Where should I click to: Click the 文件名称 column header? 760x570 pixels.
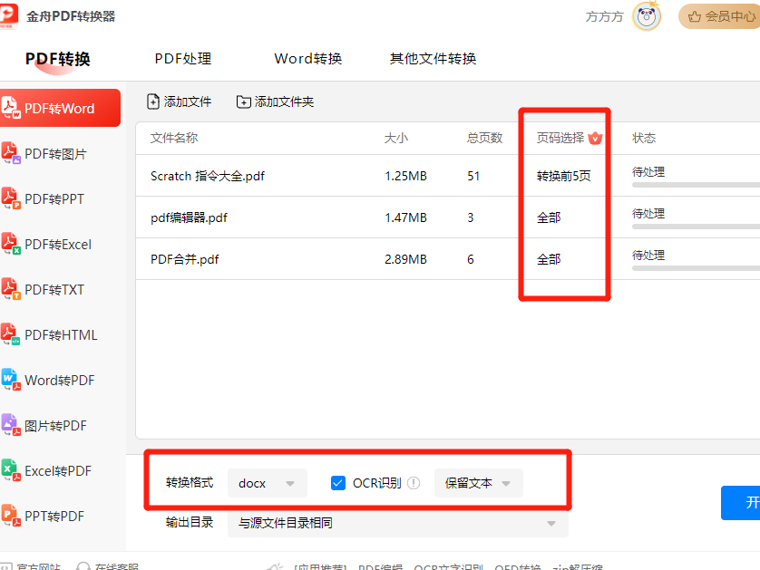(x=174, y=138)
